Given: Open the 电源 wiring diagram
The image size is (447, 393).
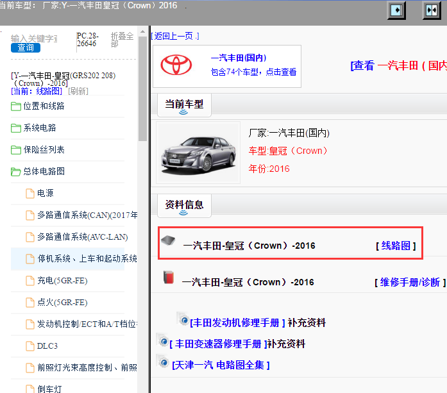Looking at the screenshot, I should 46,193.
